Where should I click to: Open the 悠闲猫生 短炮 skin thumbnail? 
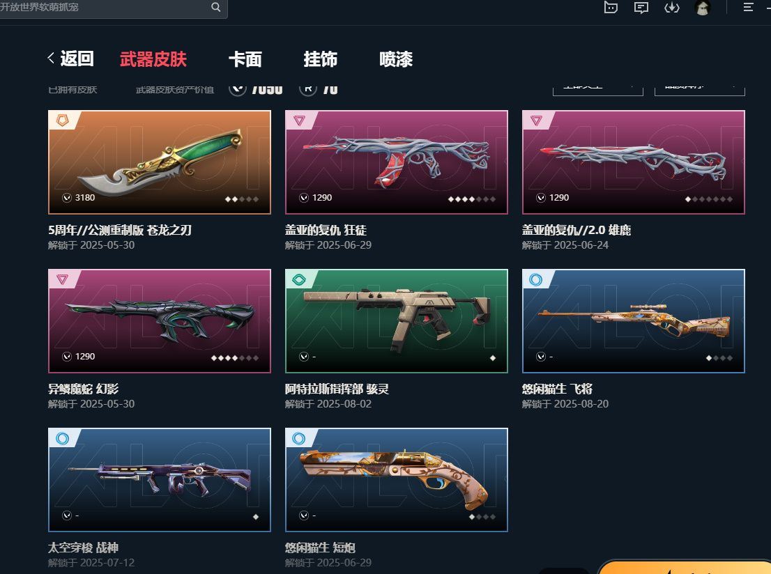397,480
